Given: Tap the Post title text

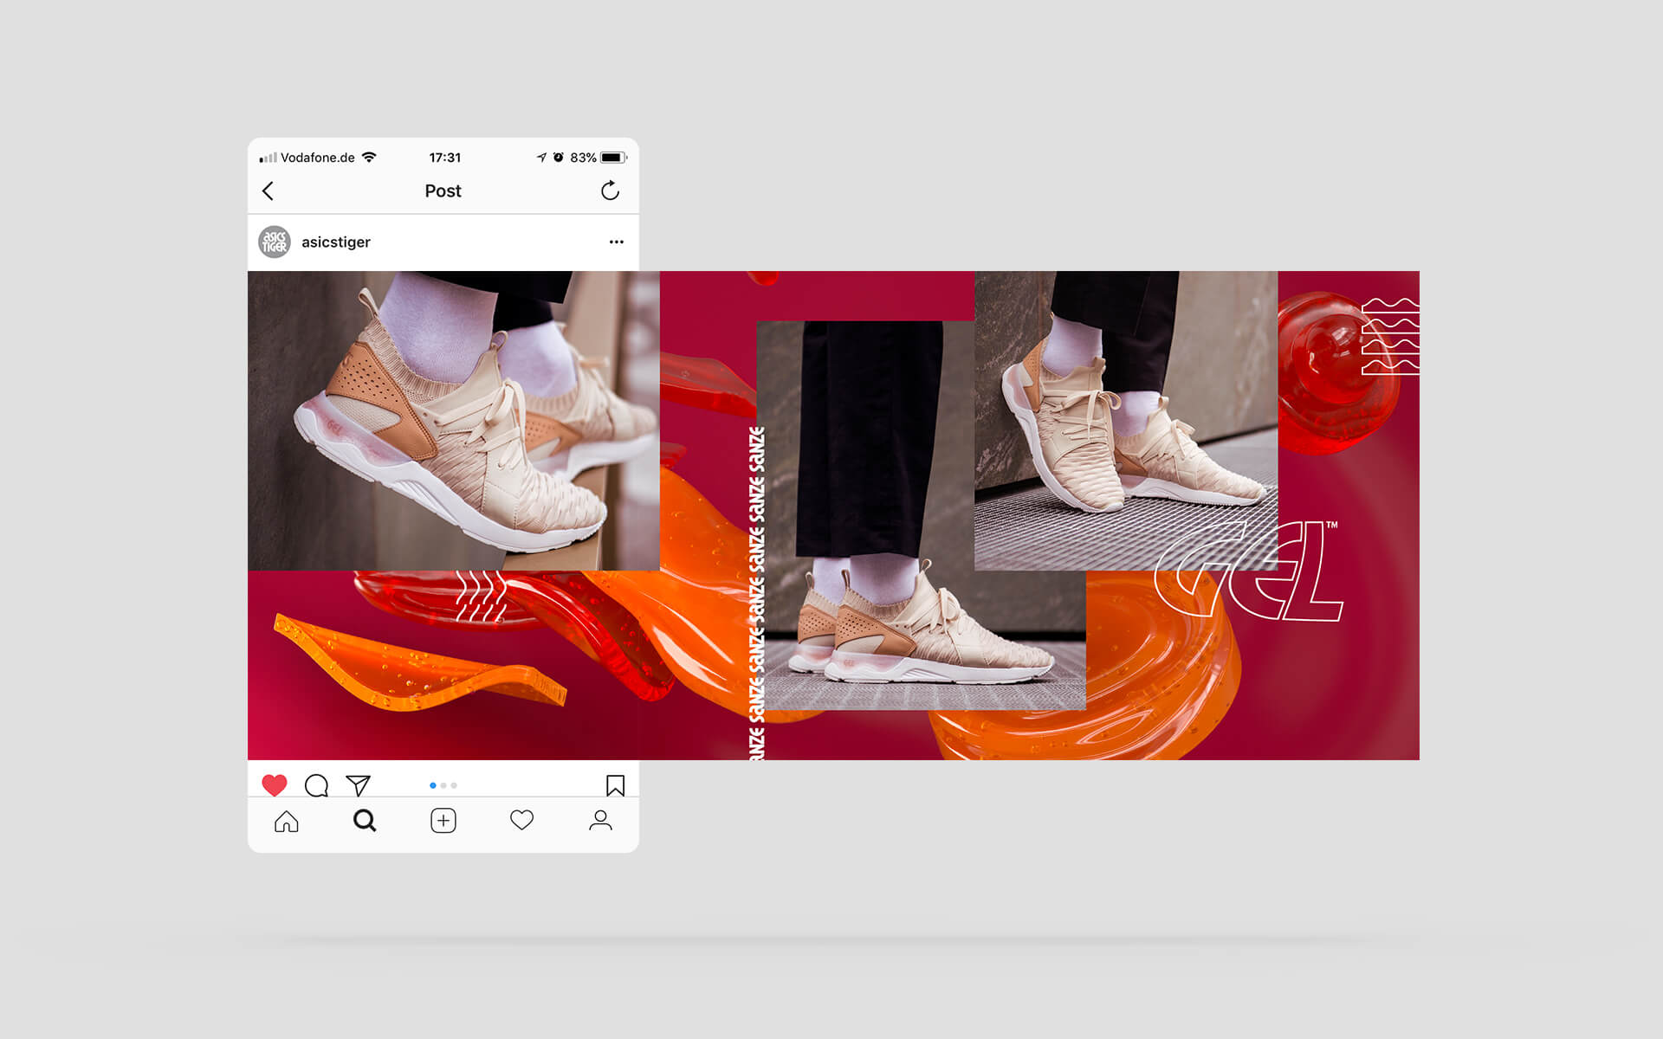Looking at the screenshot, I should [443, 190].
